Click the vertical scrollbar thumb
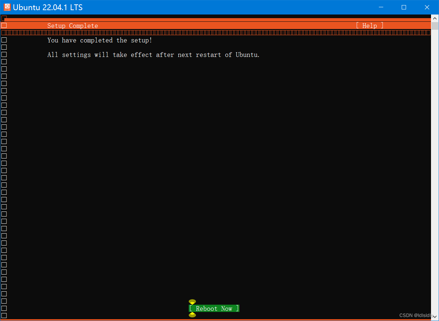 point(435,26)
